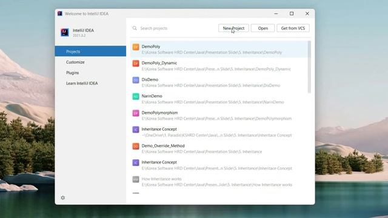Create a New Project
Viewport: 388px width, 218px height.
[233, 28]
